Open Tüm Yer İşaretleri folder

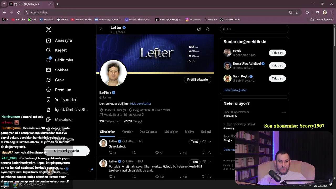[322, 20]
